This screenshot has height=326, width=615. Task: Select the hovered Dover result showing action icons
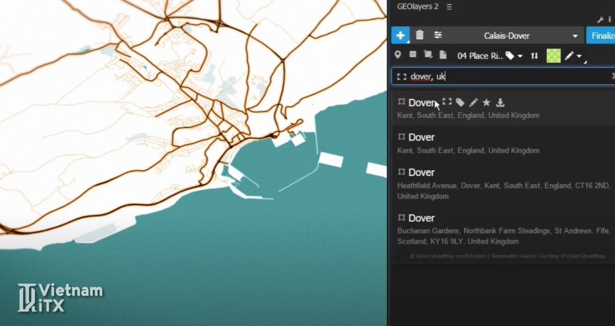(504, 108)
